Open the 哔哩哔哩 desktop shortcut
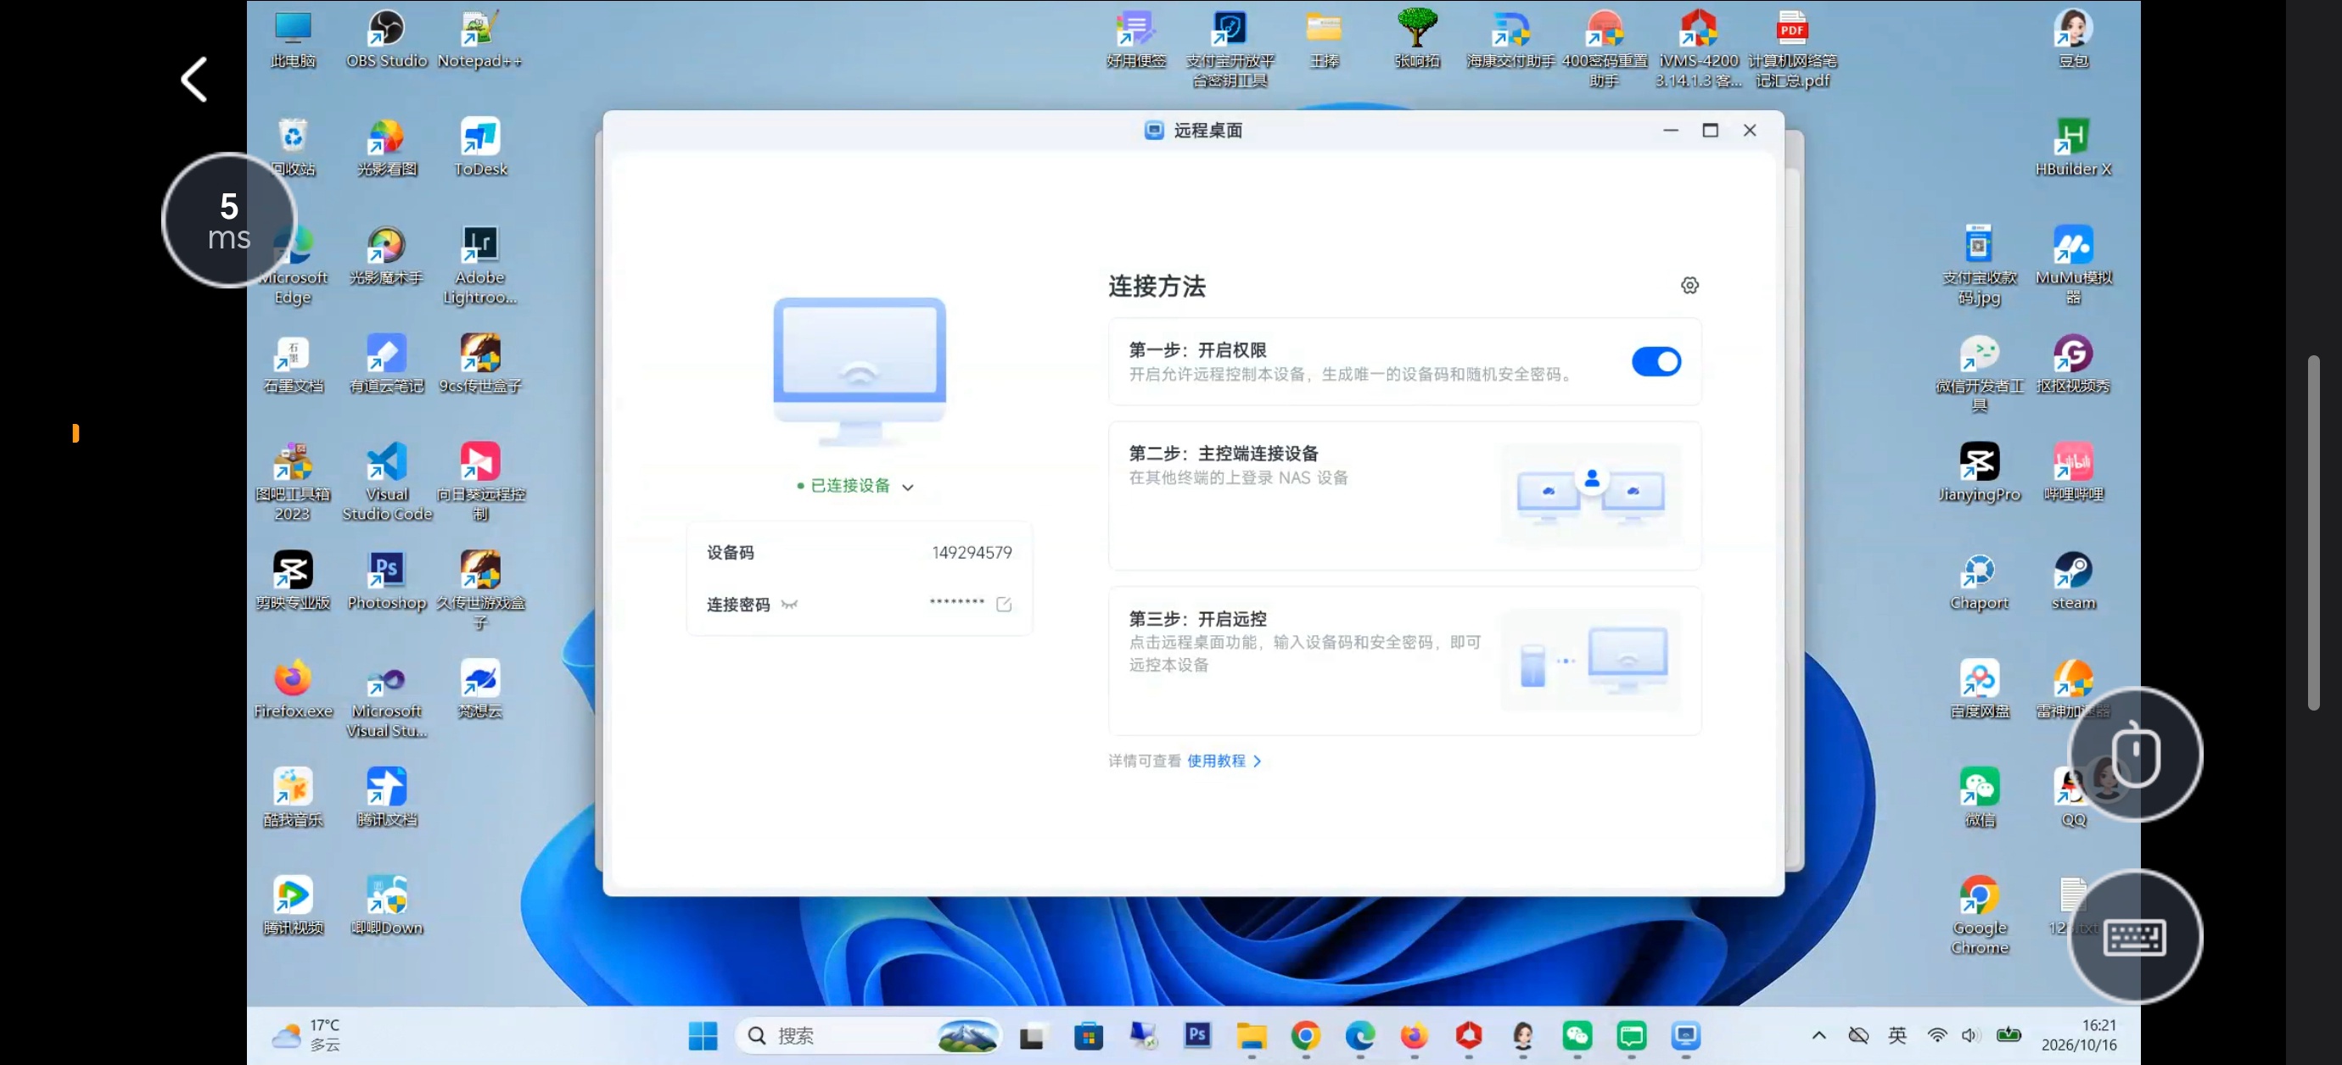The width and height of the screenshot is (2342, 1065). tap(2073, 472)
